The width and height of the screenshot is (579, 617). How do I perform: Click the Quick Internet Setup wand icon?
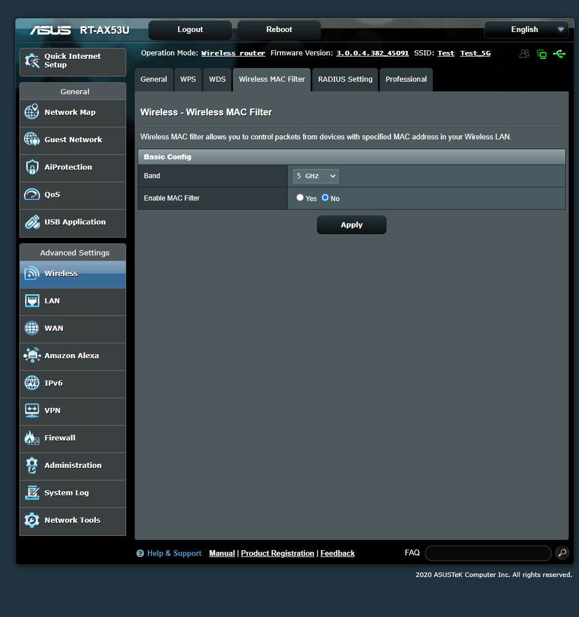pos(32,61)
